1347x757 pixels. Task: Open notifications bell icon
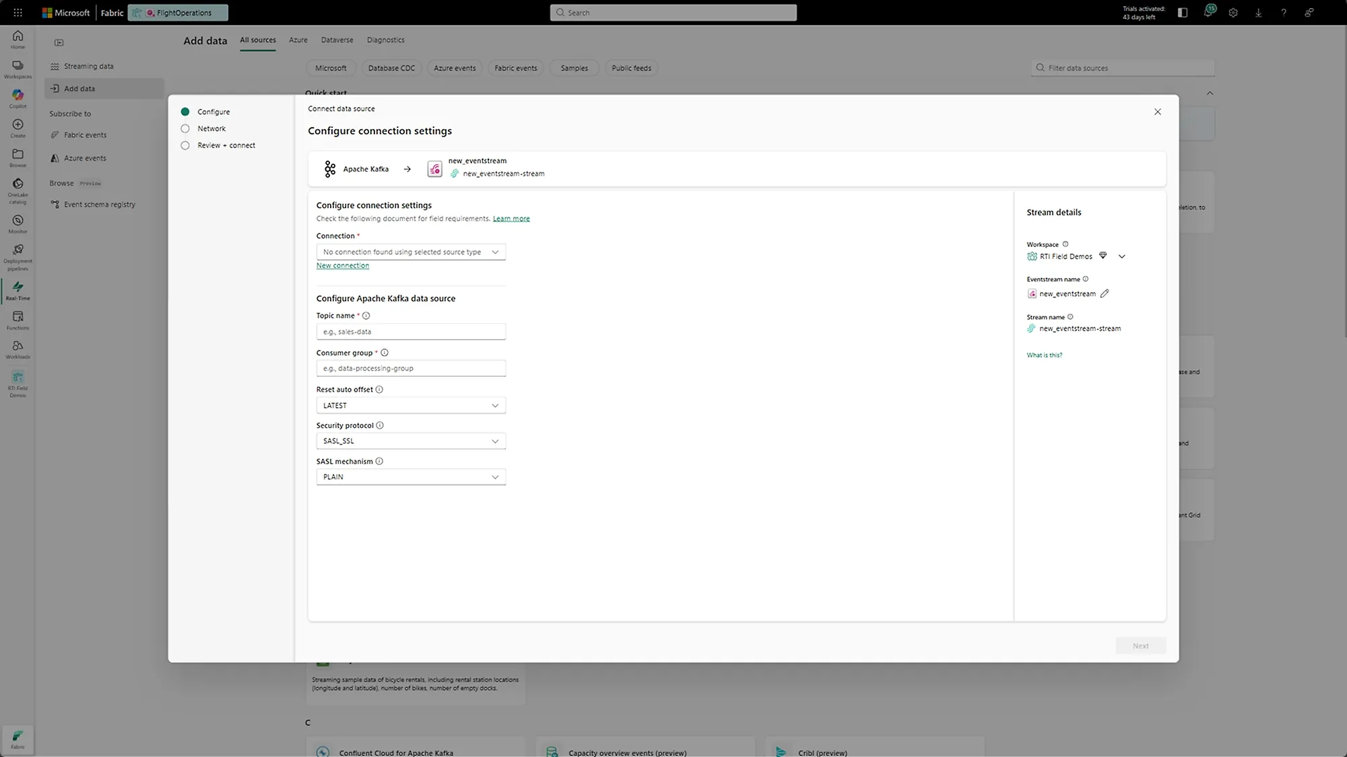coord(1208,12)
